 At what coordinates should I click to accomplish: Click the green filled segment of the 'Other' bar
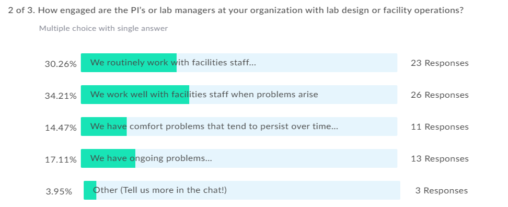(x=90, y=190)
